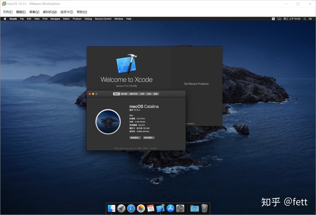Viewport: 316px width, 215px height.
Task: Click the Version 11.4 text
Action: point(126,86)
